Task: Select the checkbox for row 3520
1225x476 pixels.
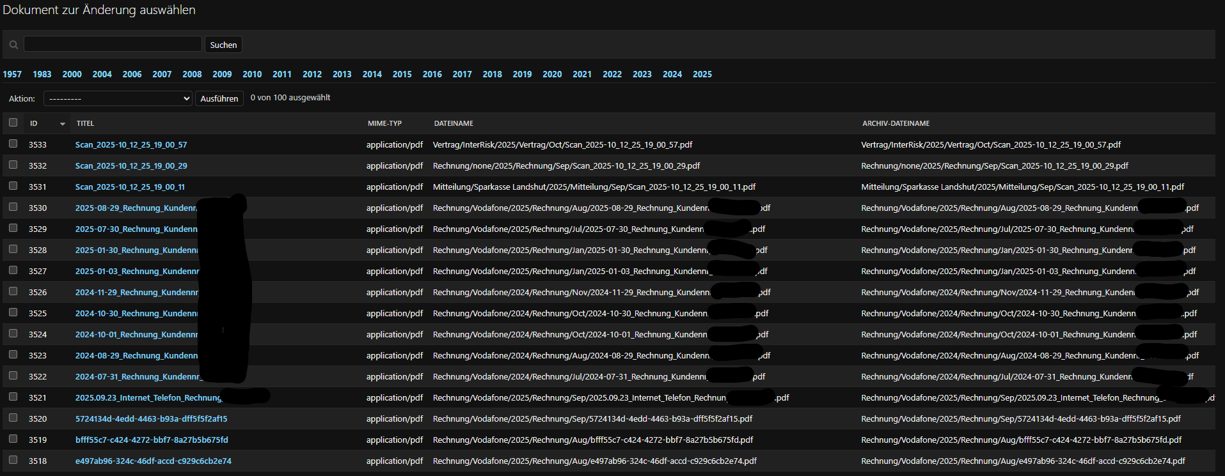Action: point(13,418)
